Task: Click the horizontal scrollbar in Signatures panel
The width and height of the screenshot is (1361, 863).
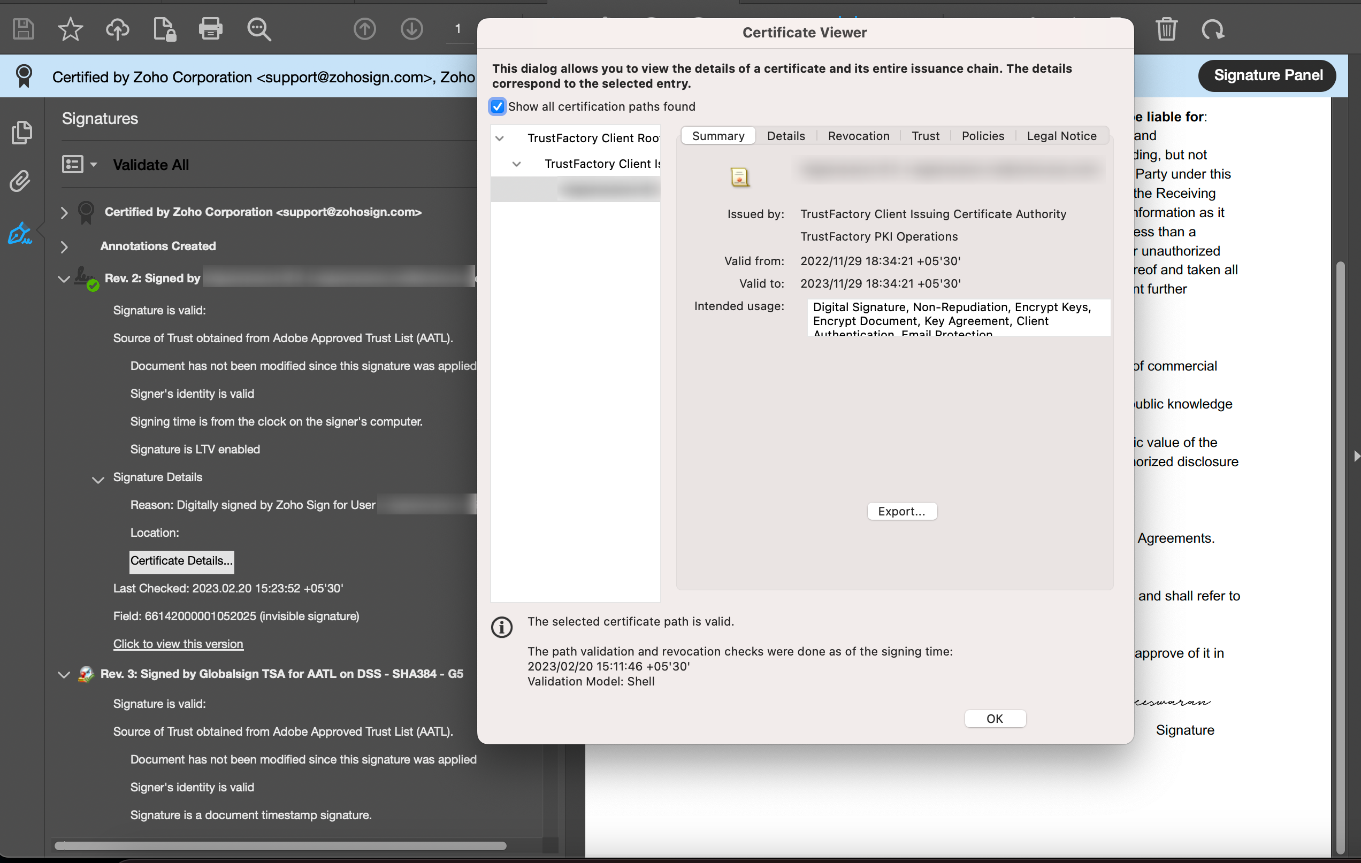Action: point(280,845)
